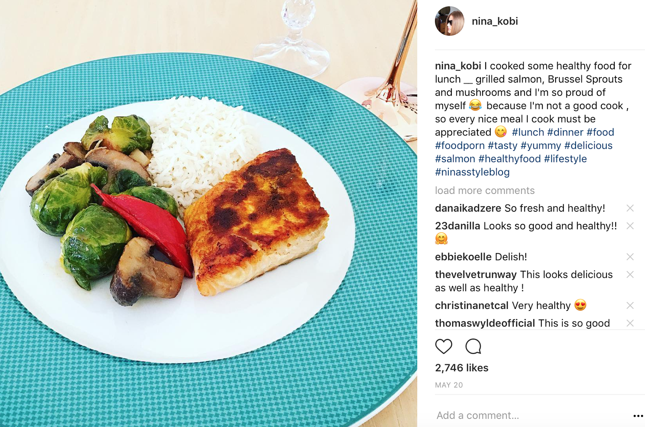The image size is (645, 427).
Task: Delete christinanetcal's Very healthy comment
Action: [630, 306]
